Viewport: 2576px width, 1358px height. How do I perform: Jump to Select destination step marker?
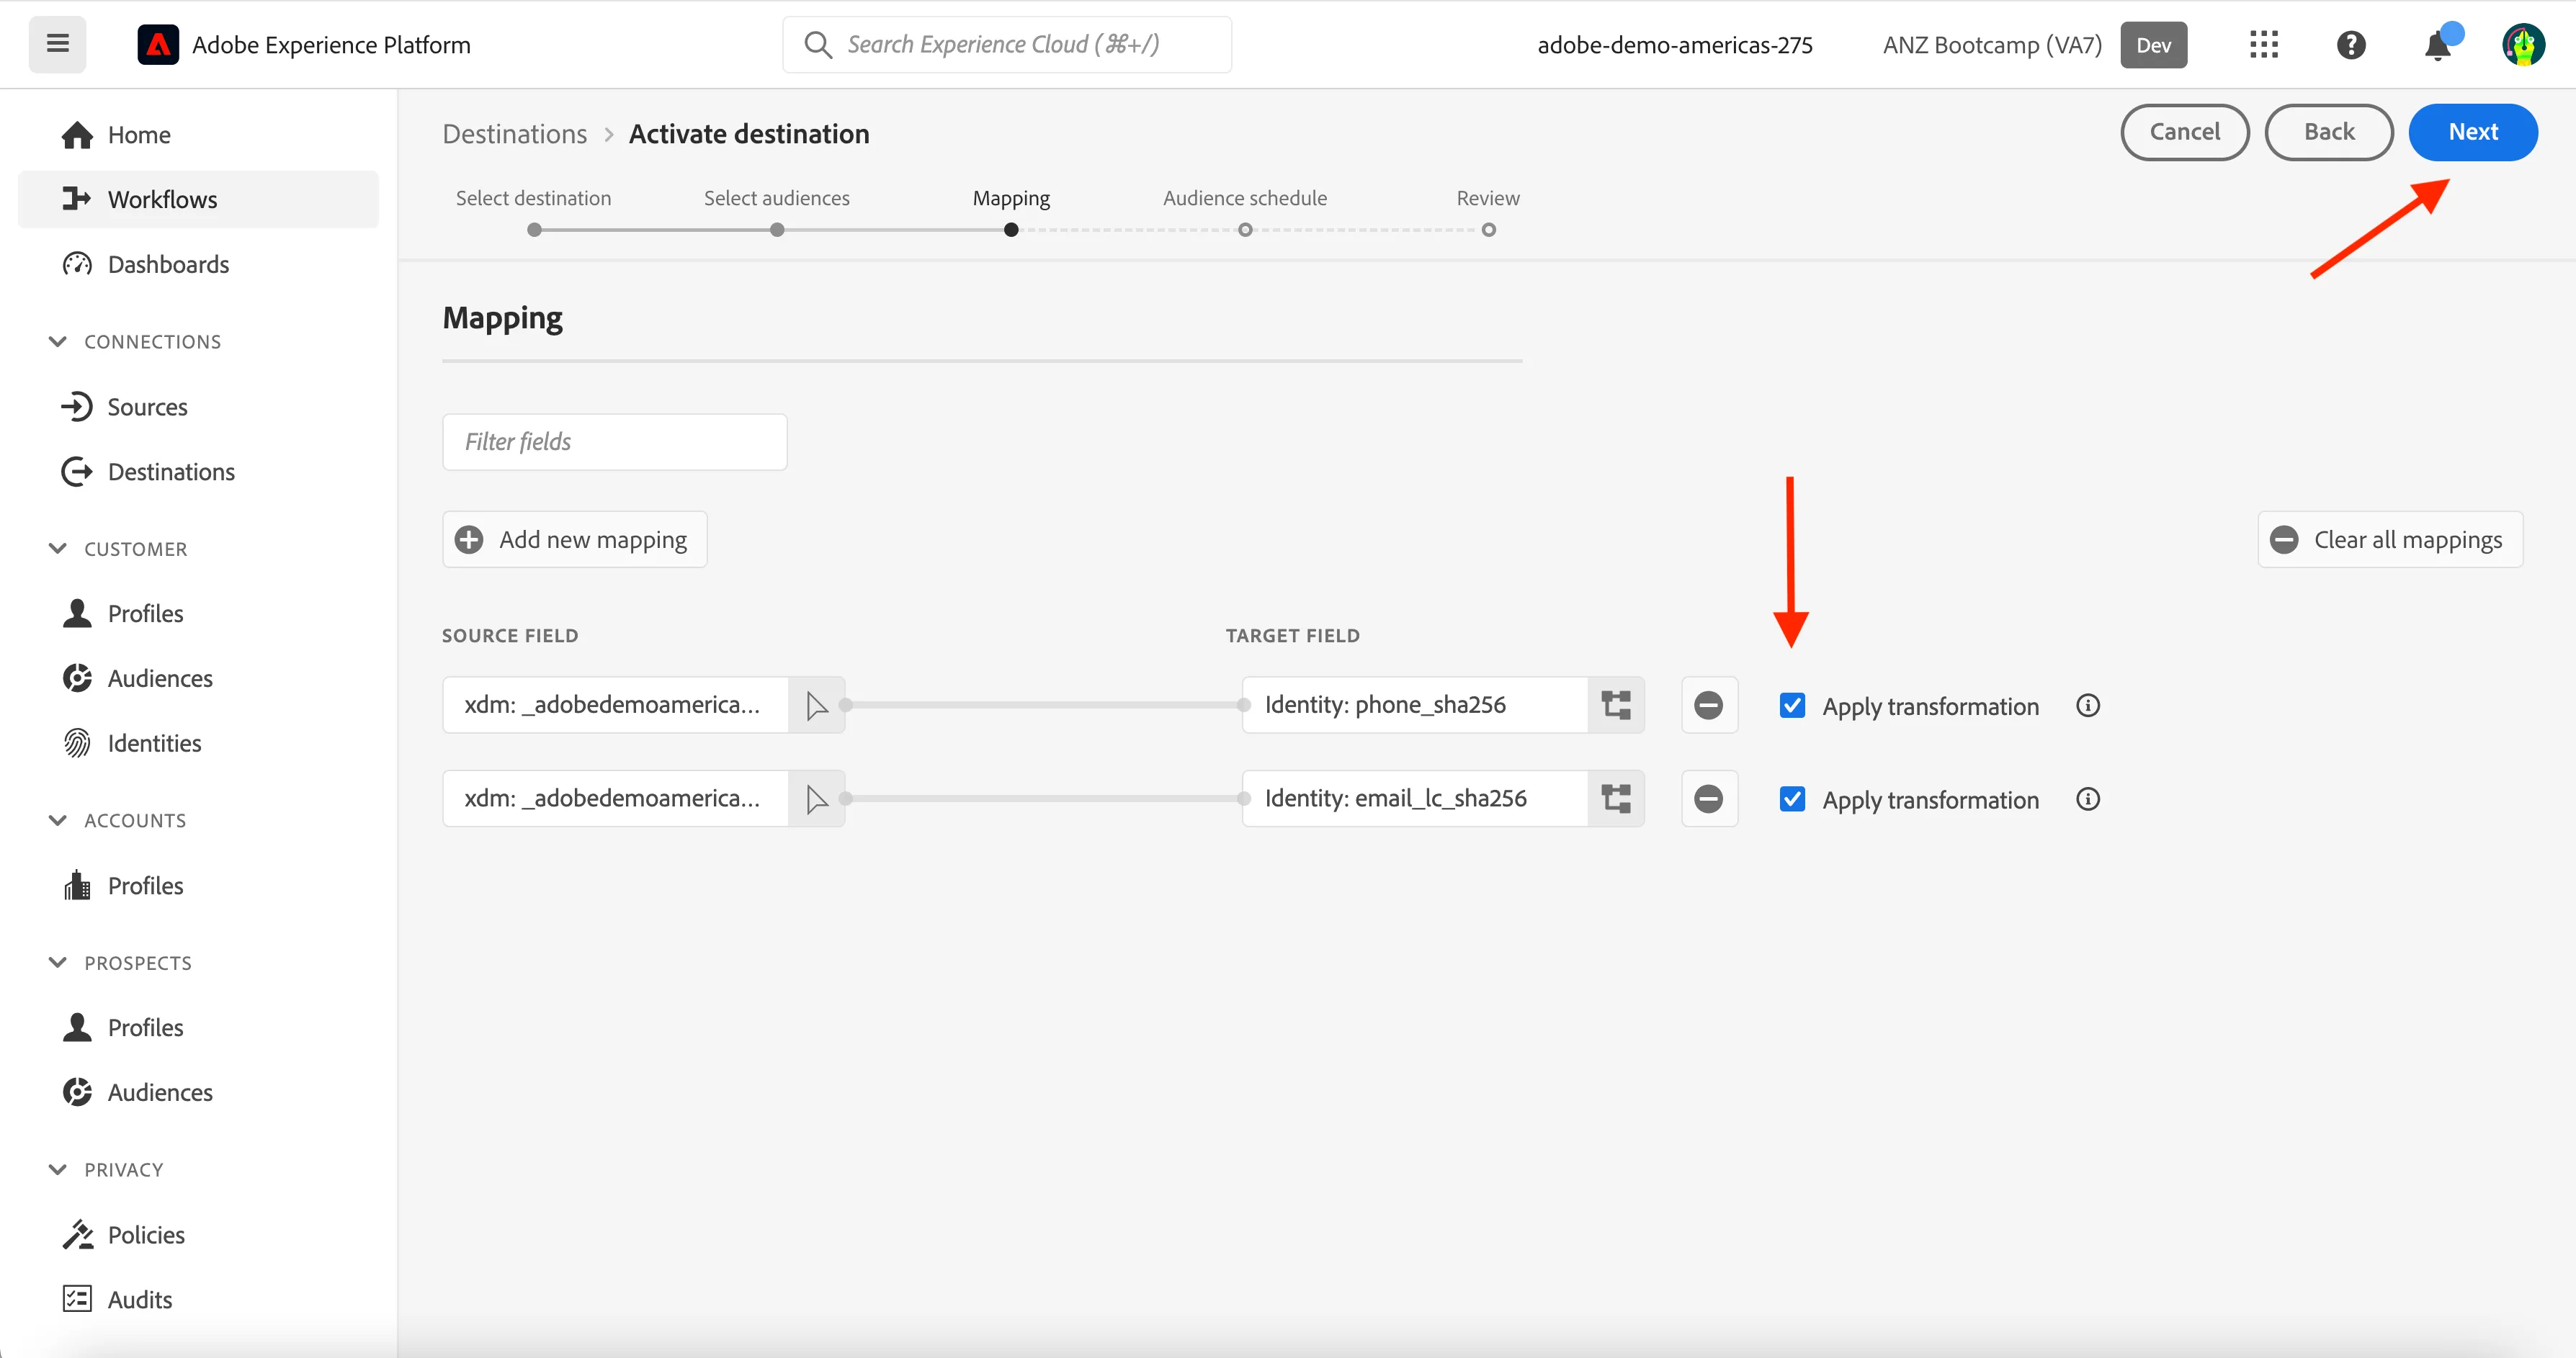point(534,230)
